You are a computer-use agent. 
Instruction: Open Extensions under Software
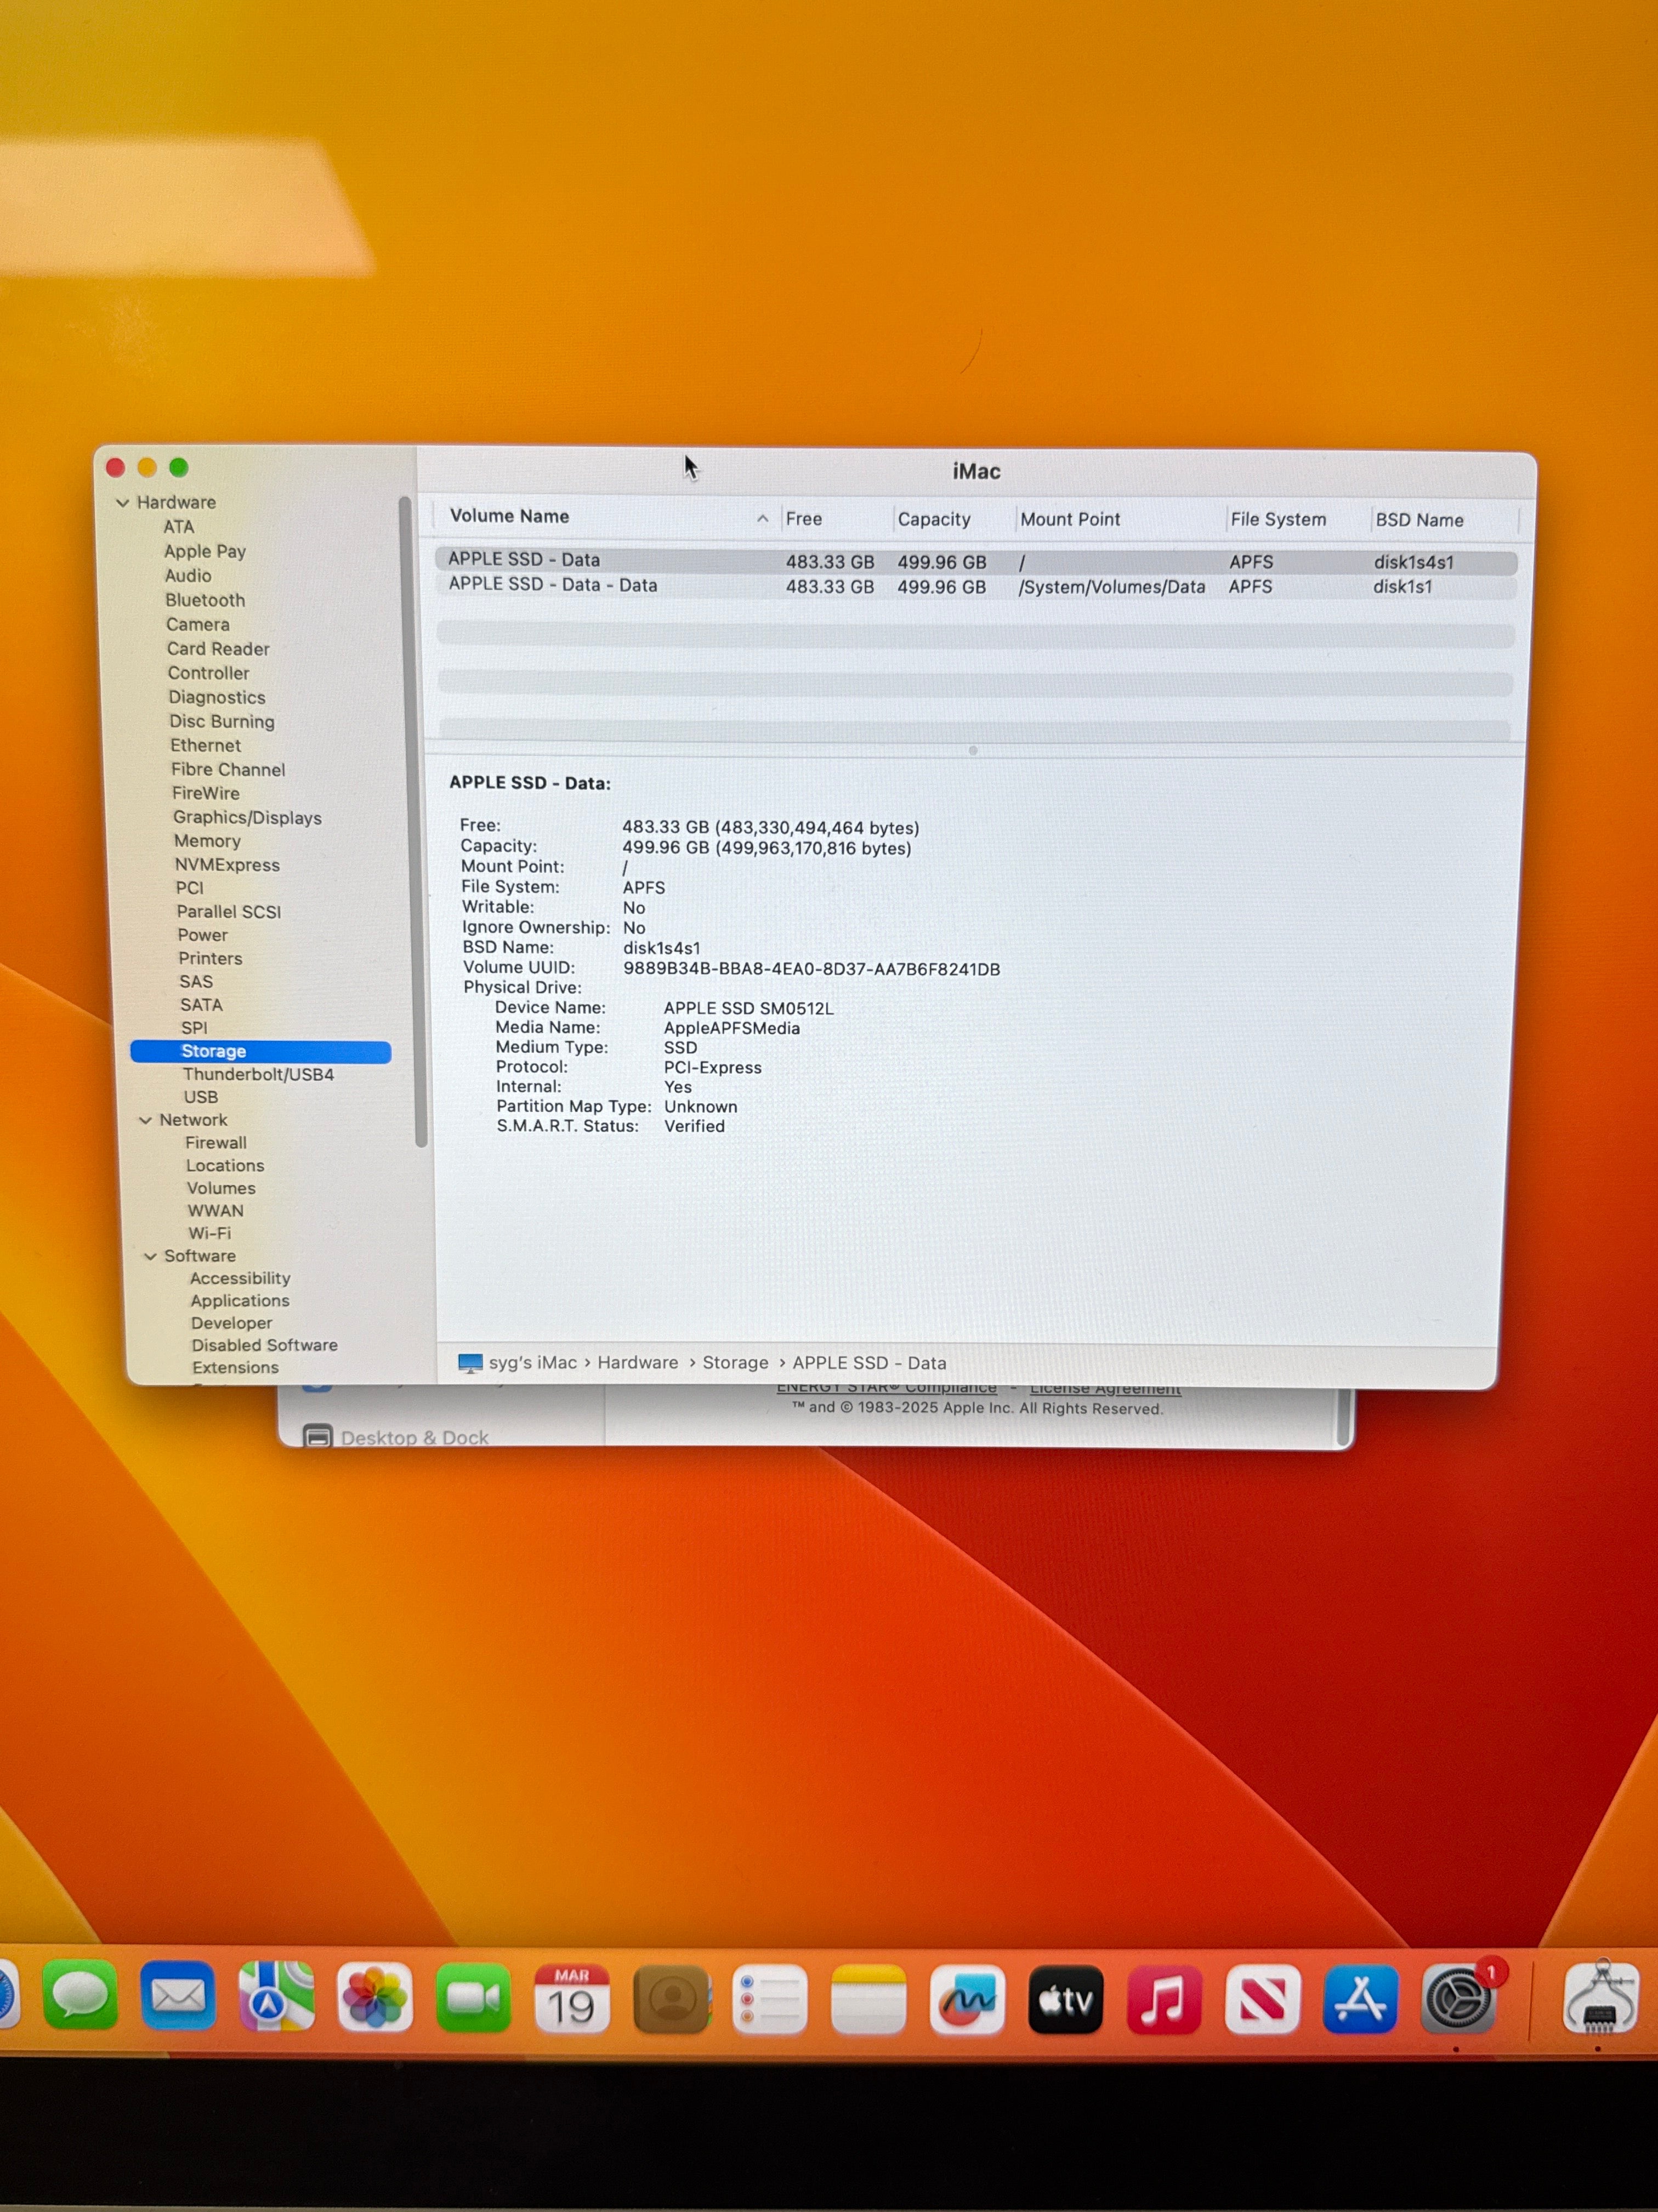pos(236,1369)
